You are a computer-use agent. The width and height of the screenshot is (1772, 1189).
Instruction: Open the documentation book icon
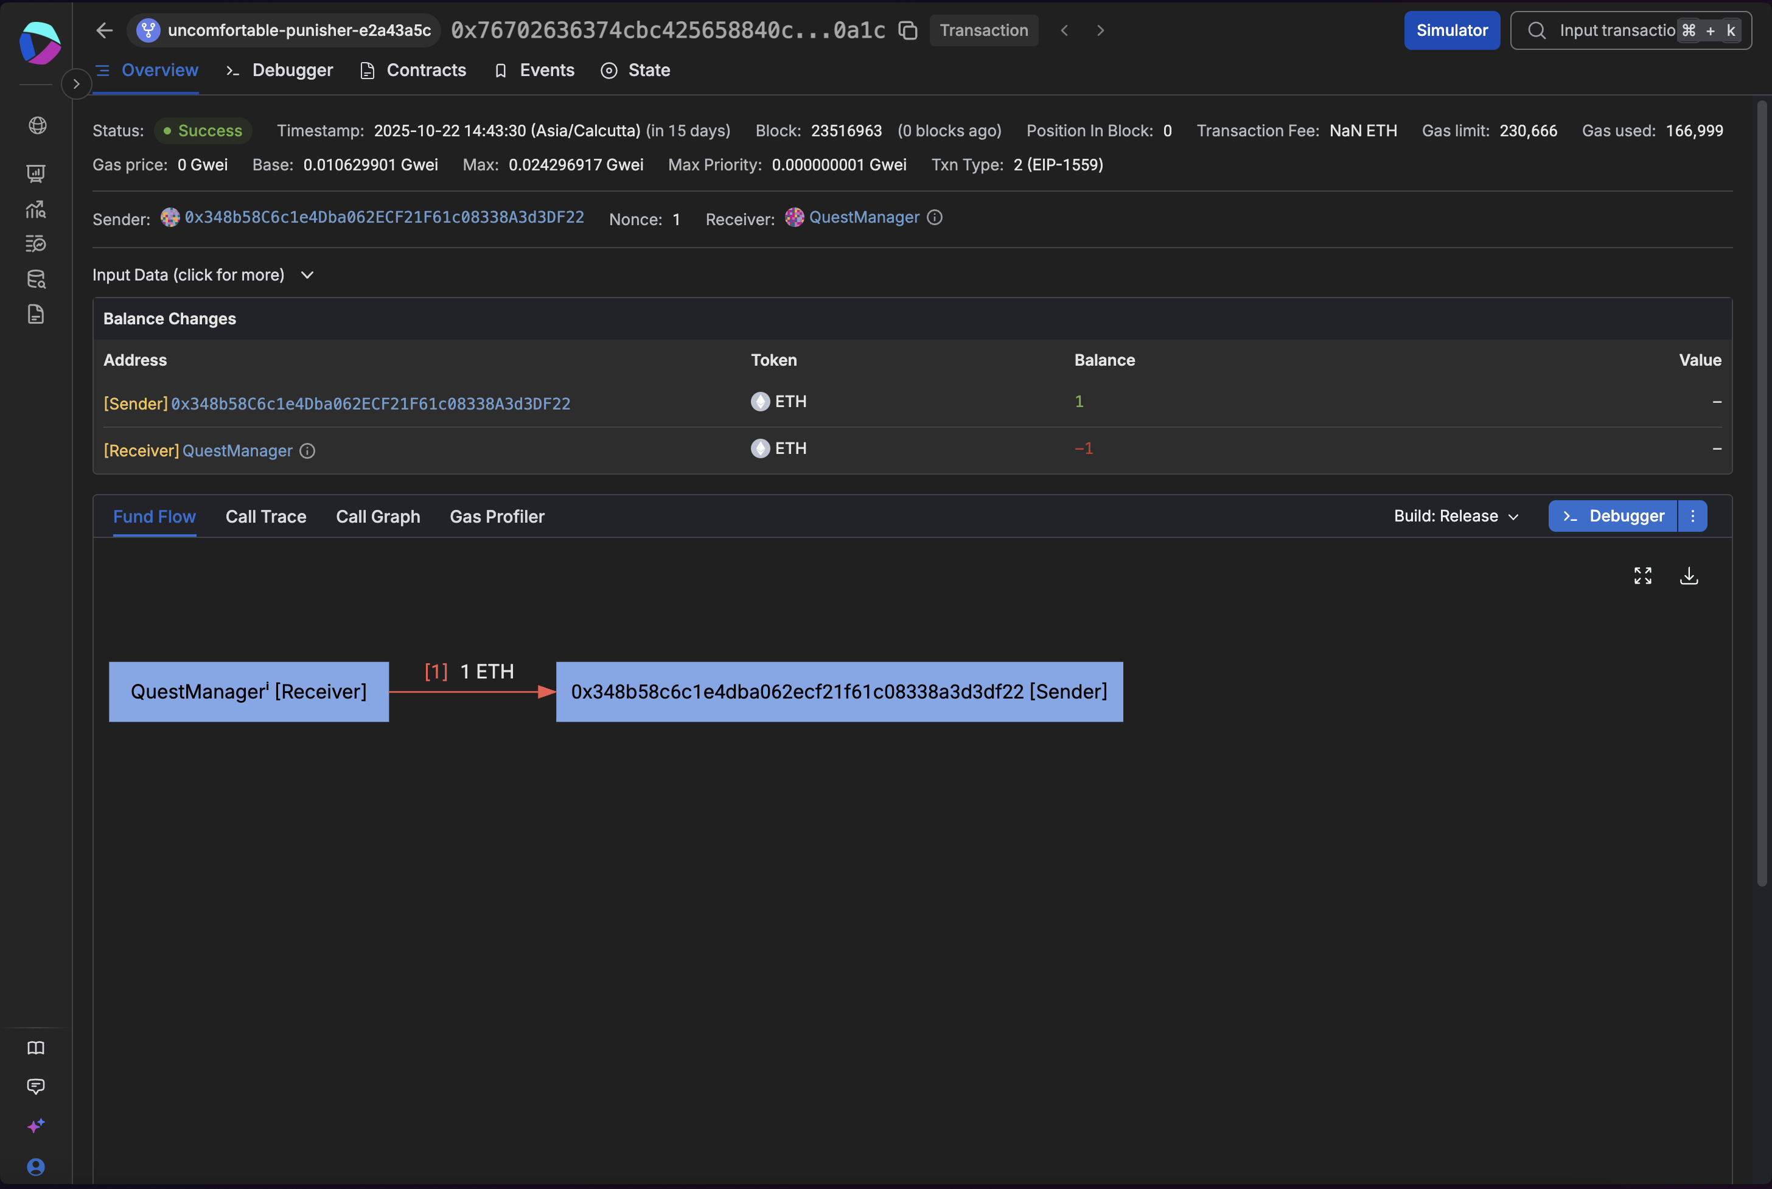pos(36,1048)
